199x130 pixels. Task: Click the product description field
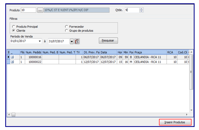click(x=77, y=10)
